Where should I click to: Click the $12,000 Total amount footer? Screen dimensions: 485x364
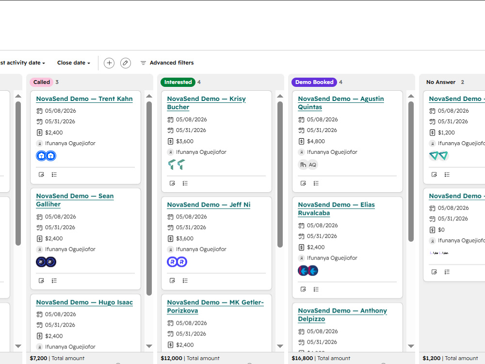pyautogui.click(x=190, y=358)
